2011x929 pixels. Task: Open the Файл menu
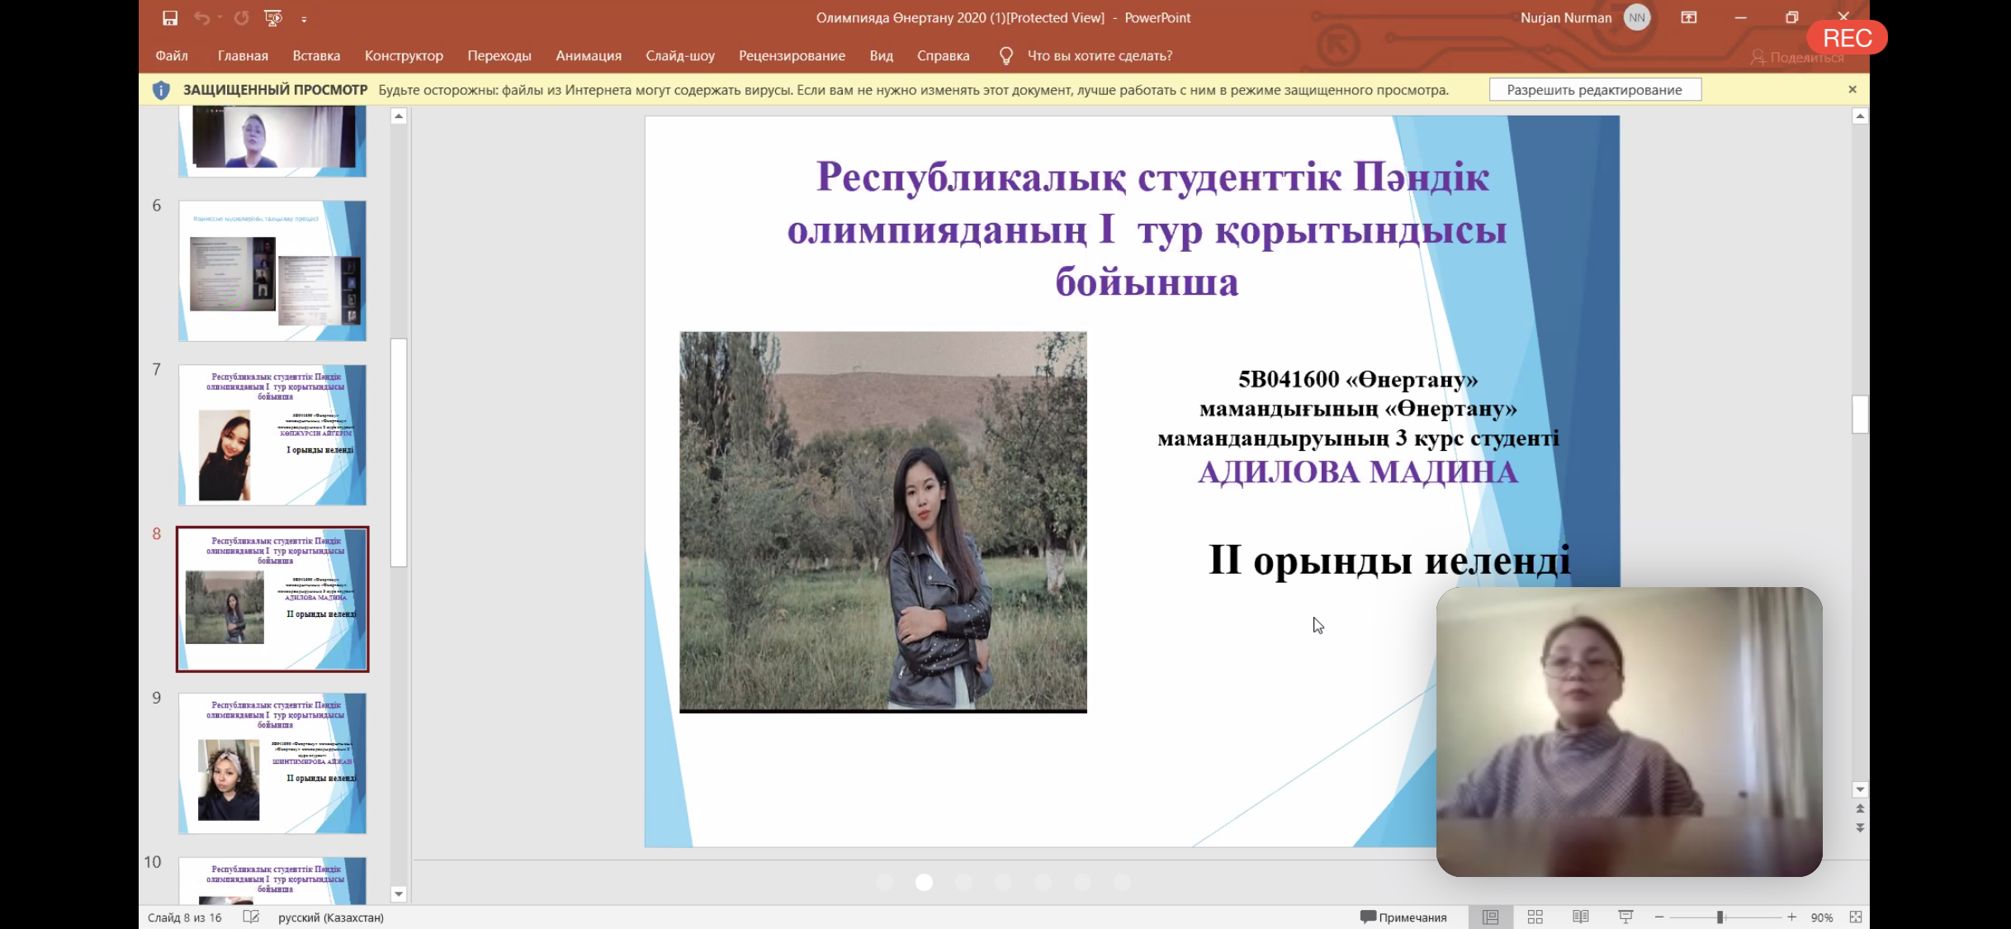point(172,55)
